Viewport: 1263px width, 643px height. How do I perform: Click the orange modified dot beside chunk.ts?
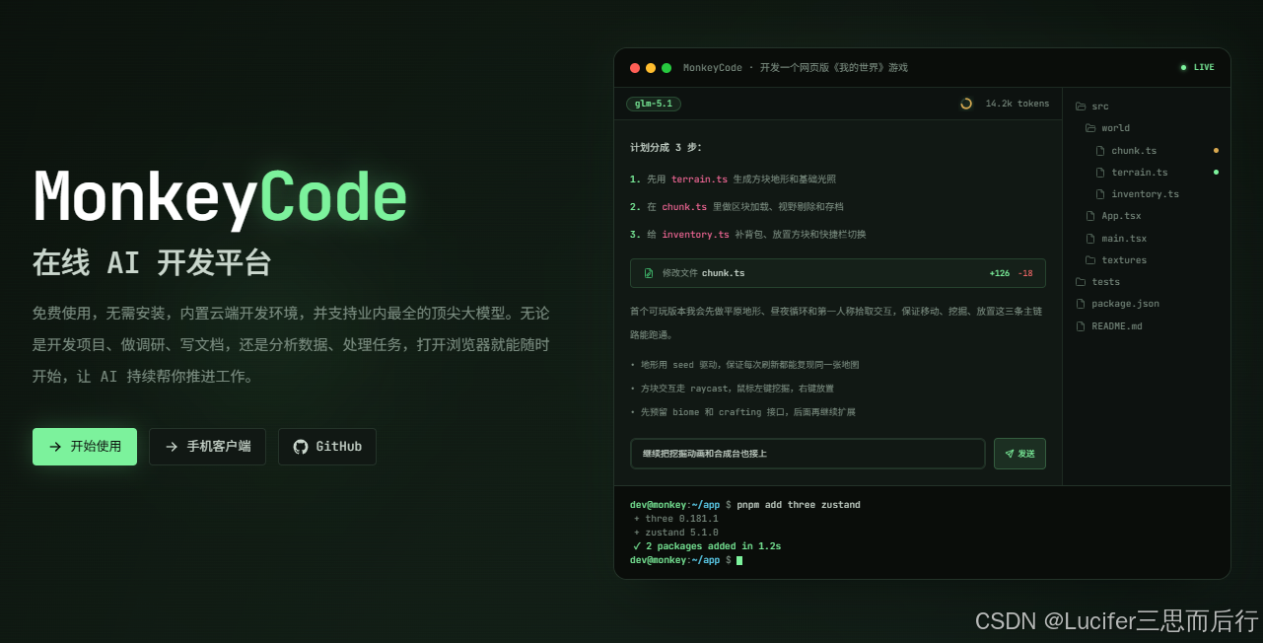click(1216, 151)
